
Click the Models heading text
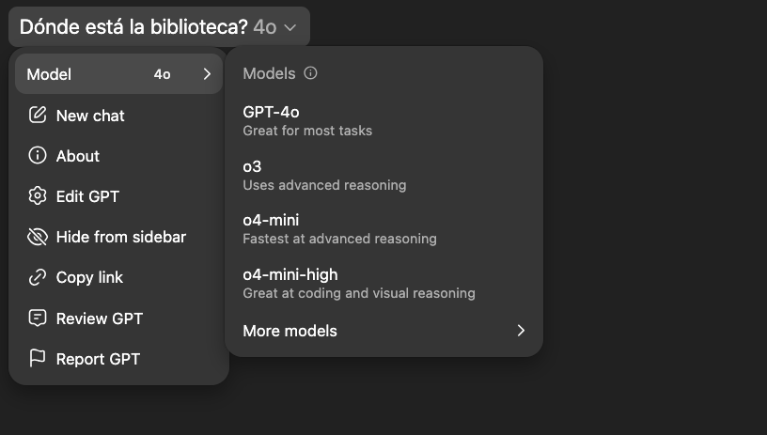(x=269, y=73)
